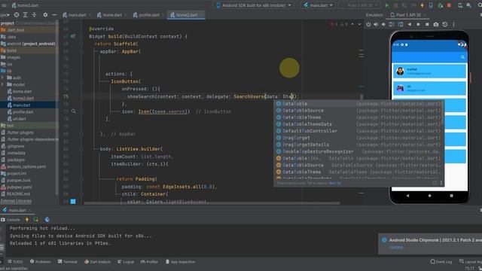Take an emulator screenshot with the camera icon
The width and height of the screenshot is (482, 271).
(436, 24)
